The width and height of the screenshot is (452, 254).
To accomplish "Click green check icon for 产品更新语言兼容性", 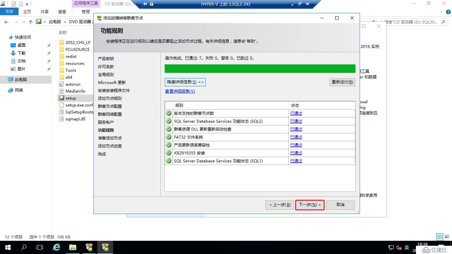I will click(x=169, y=145).
